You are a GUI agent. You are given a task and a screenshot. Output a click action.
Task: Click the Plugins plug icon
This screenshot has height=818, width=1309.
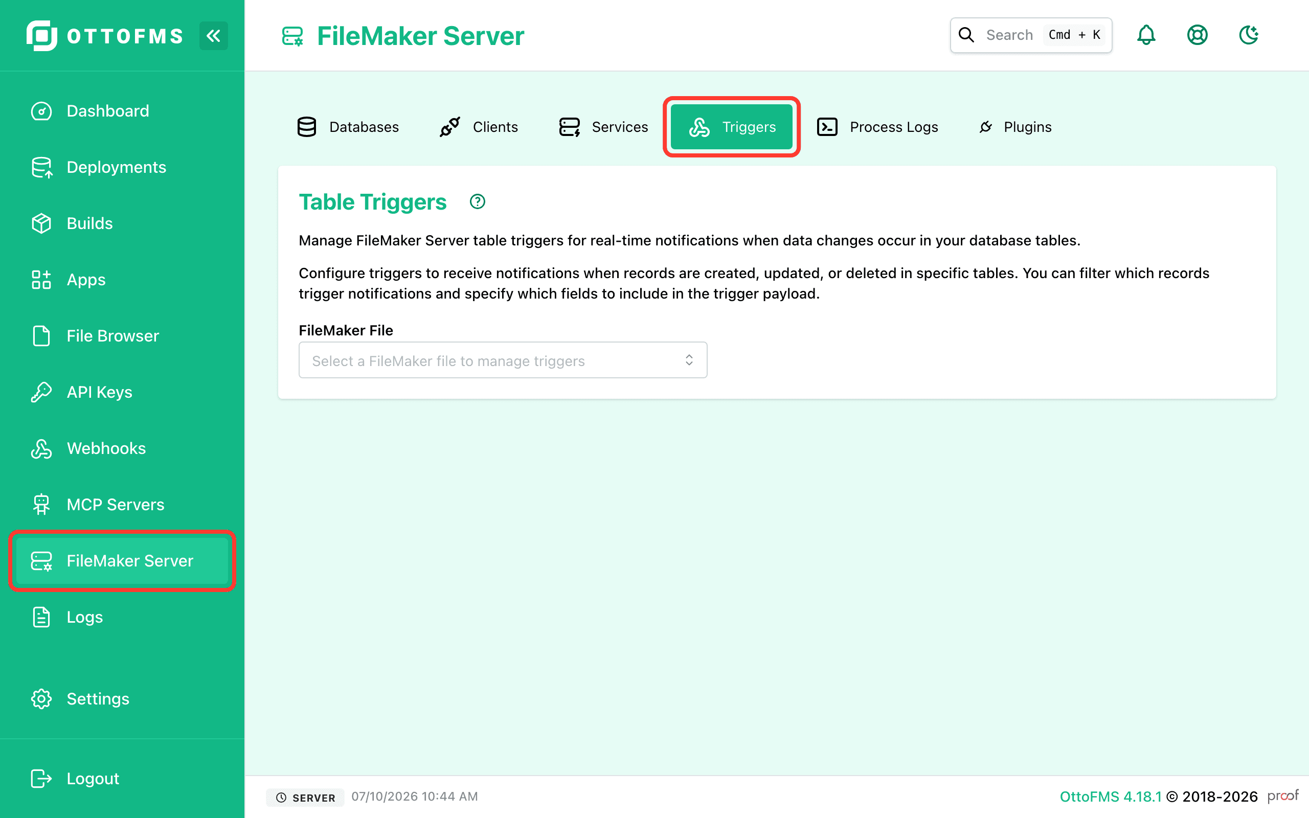tap(985, 127)
